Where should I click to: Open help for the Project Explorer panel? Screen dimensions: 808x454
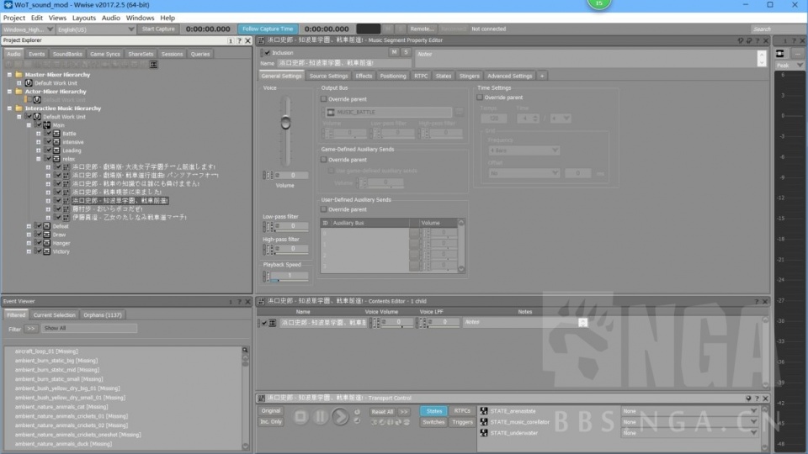pos(239,40)
